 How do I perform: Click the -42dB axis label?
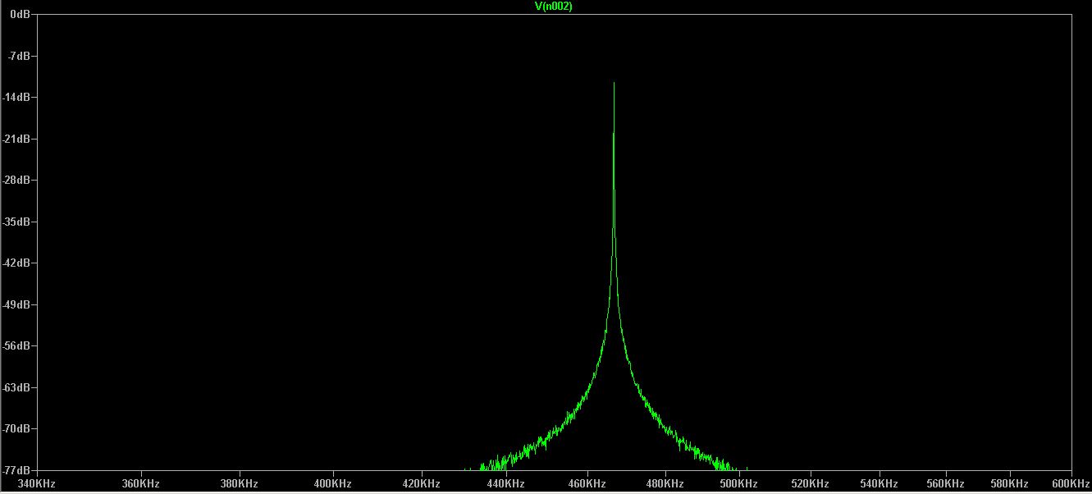click(x=17, y=263)
